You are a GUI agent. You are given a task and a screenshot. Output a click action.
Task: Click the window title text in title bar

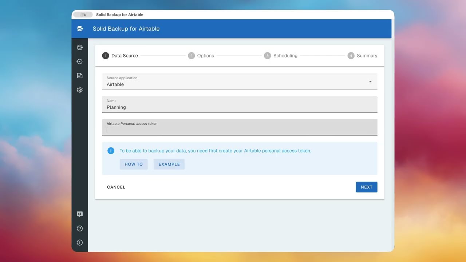(120, 15)
